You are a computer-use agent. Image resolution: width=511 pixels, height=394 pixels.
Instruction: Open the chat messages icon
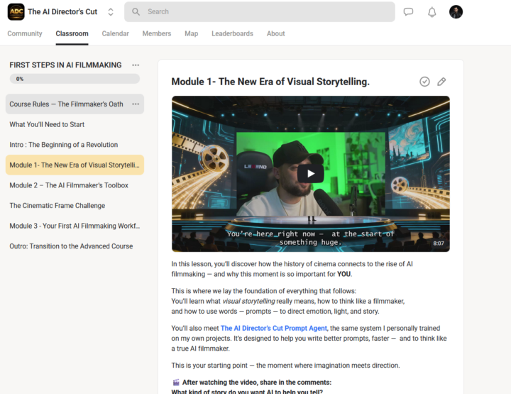(x=408, y=12)
